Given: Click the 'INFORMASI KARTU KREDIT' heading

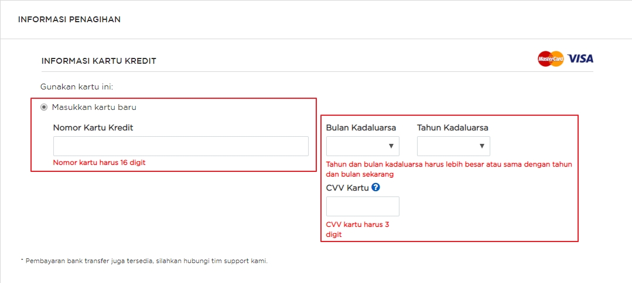Looking at the screenshot, I should (98, 61).
